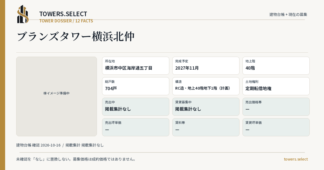Click the 棟イメージ準備中 image placeholder
This screenshot has width=324, height=170.
[56, 96]
